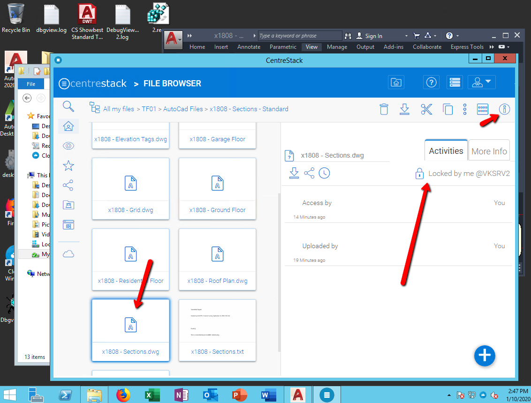Open Favorites star icon in CentreStack sidebar
The image size is (531, 403).
point(68,166)
